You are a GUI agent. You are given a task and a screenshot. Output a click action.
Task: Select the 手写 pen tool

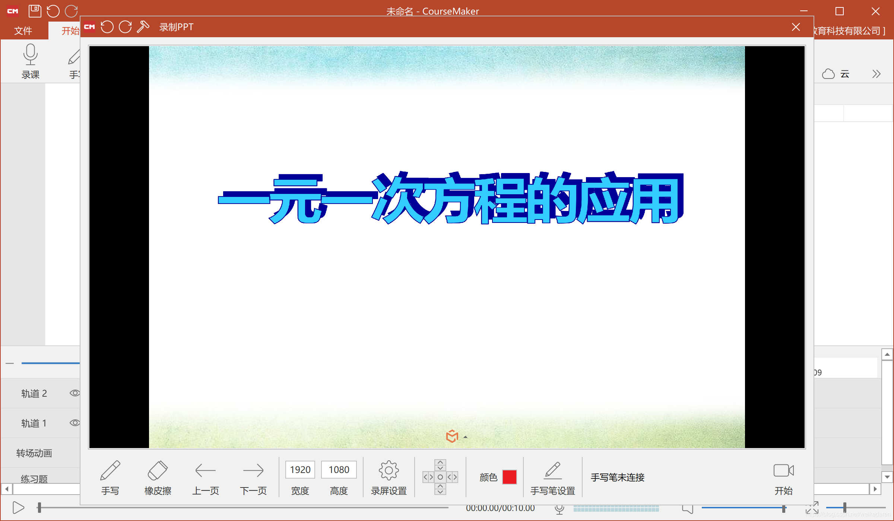(110, 477)
